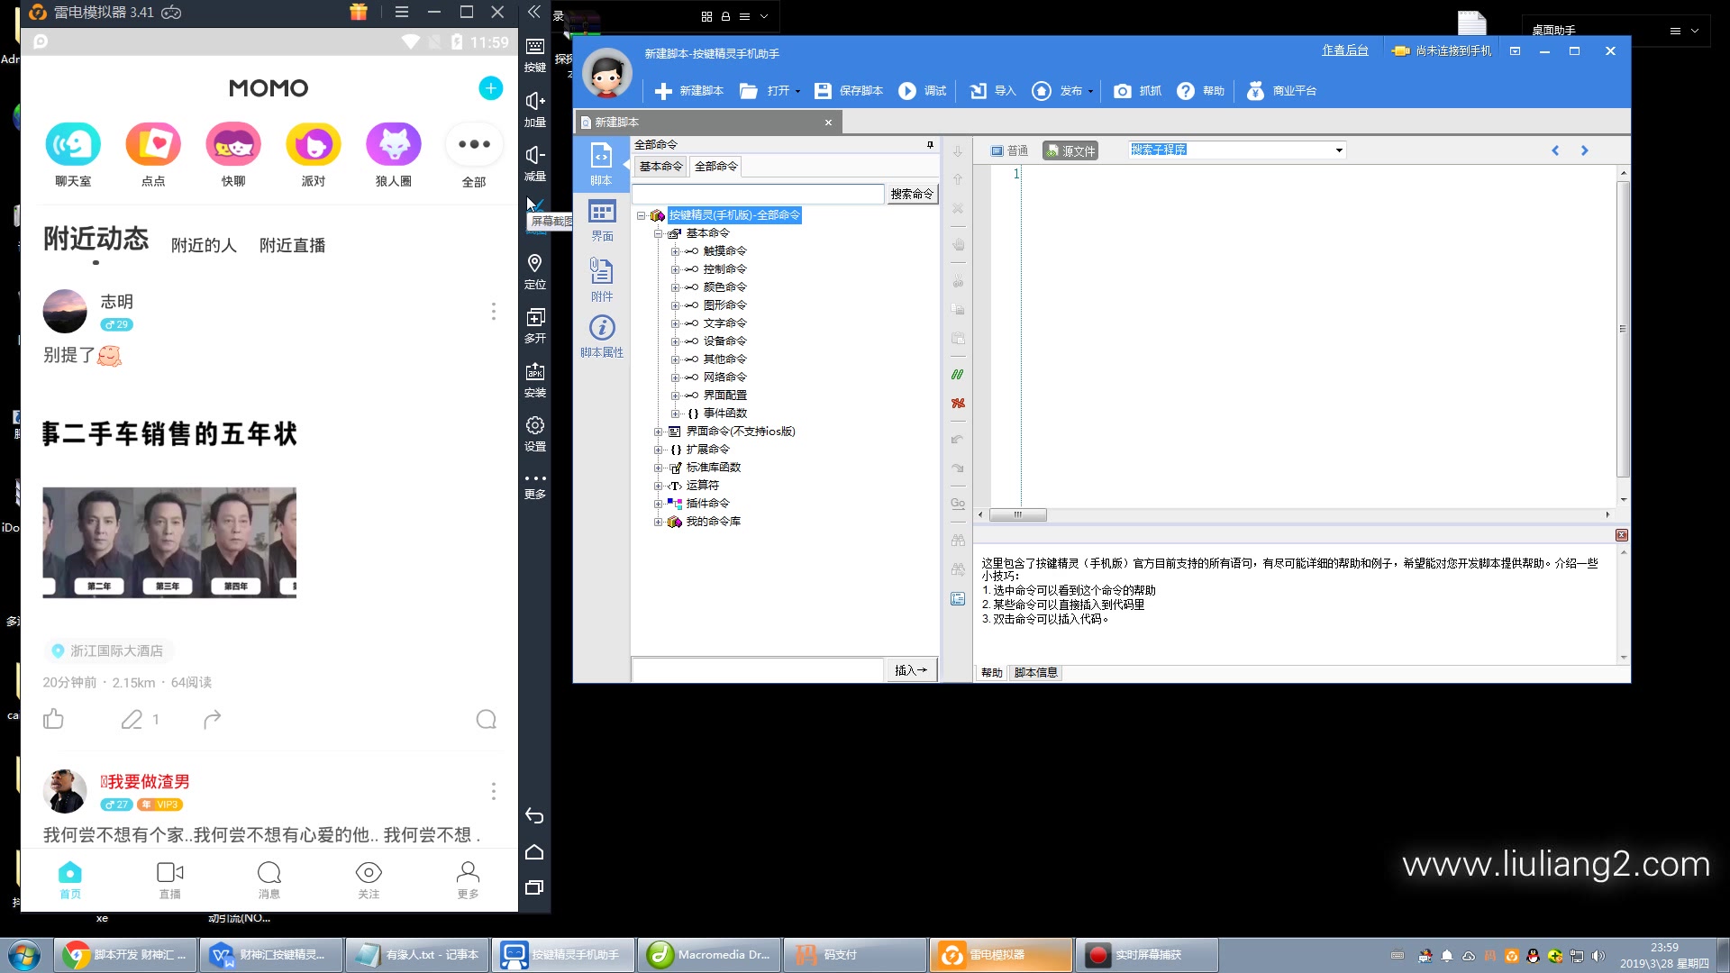Open the 派对 party icon
The image size is (1730, 973).
click(314, 144)
